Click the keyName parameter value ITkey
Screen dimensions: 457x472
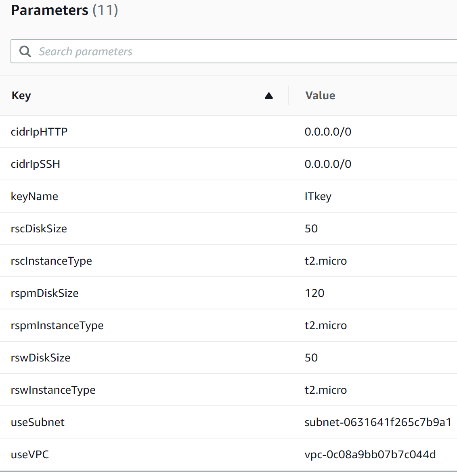pyautogui.click(x=318, y=196)
